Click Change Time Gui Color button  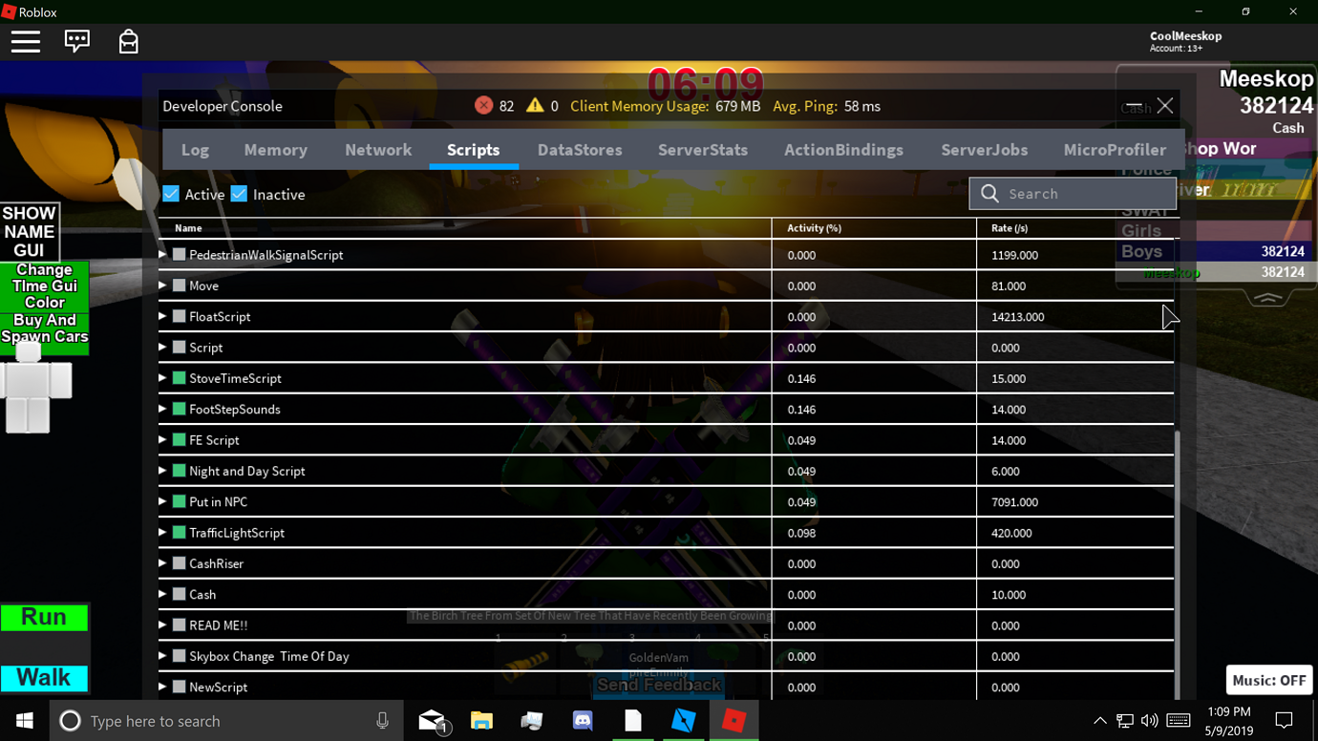click(x=44, y=286)
